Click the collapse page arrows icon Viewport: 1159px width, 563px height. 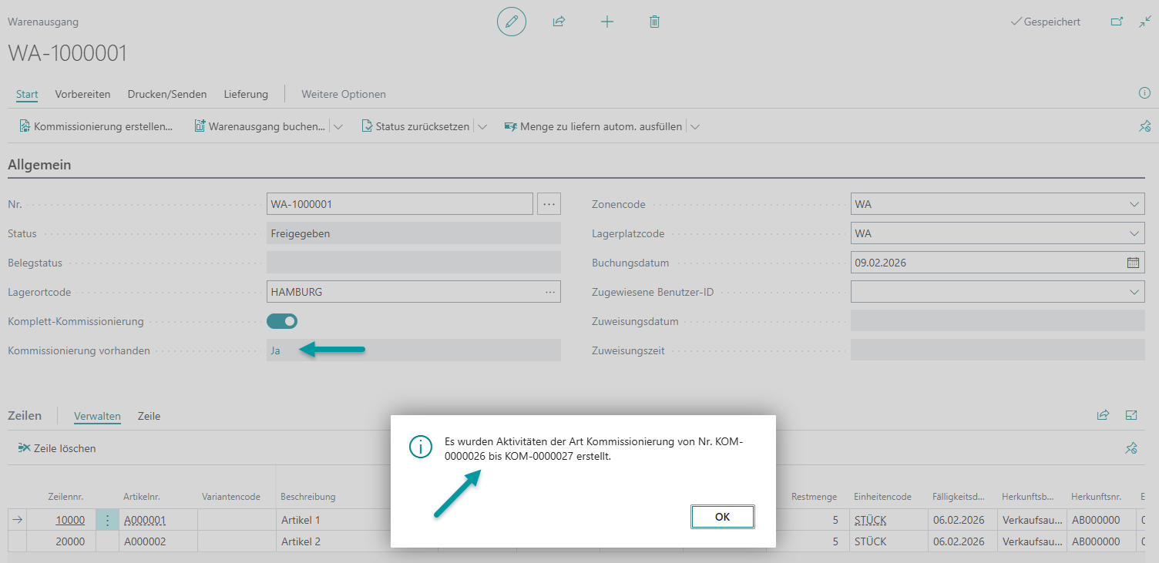1144,22
